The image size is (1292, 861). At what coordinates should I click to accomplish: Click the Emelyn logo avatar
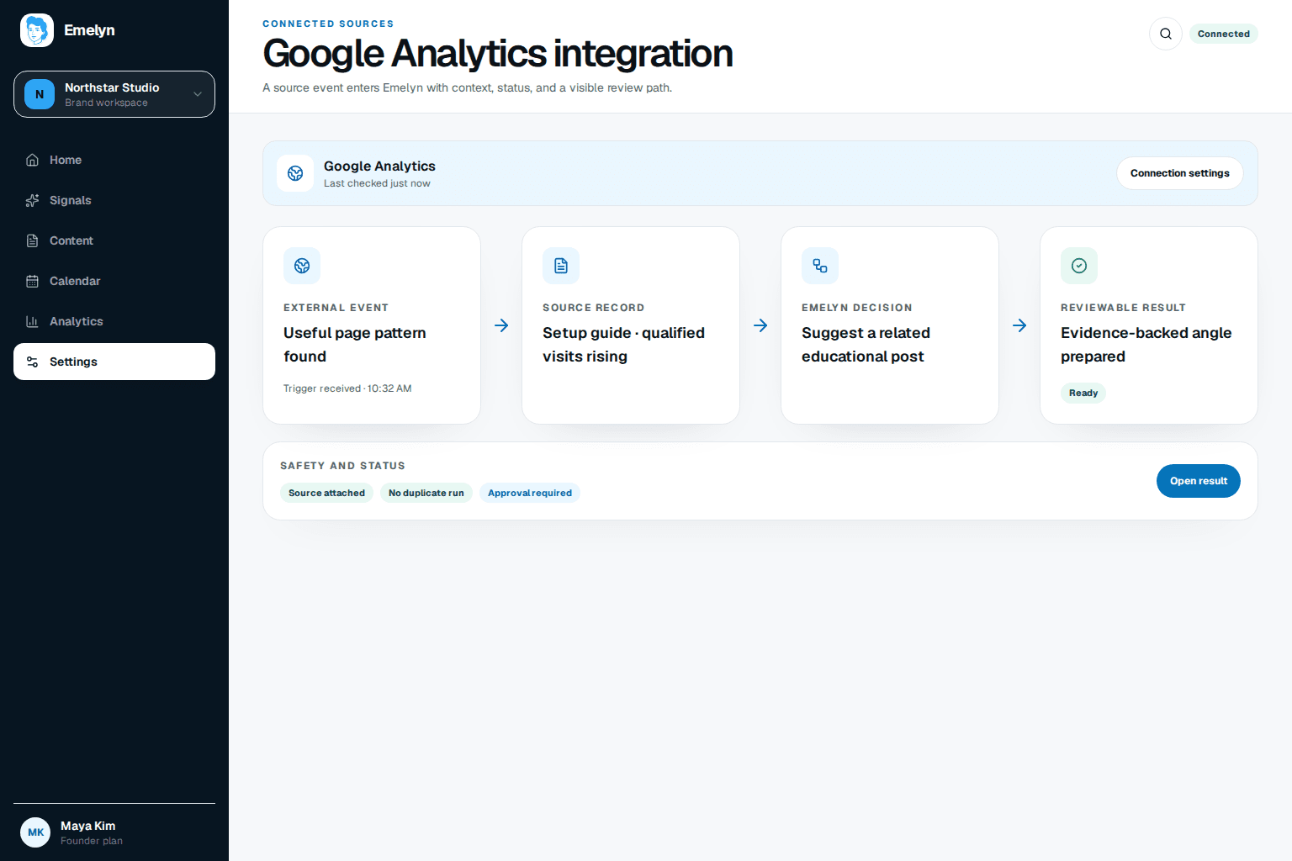tap(37, 30)
